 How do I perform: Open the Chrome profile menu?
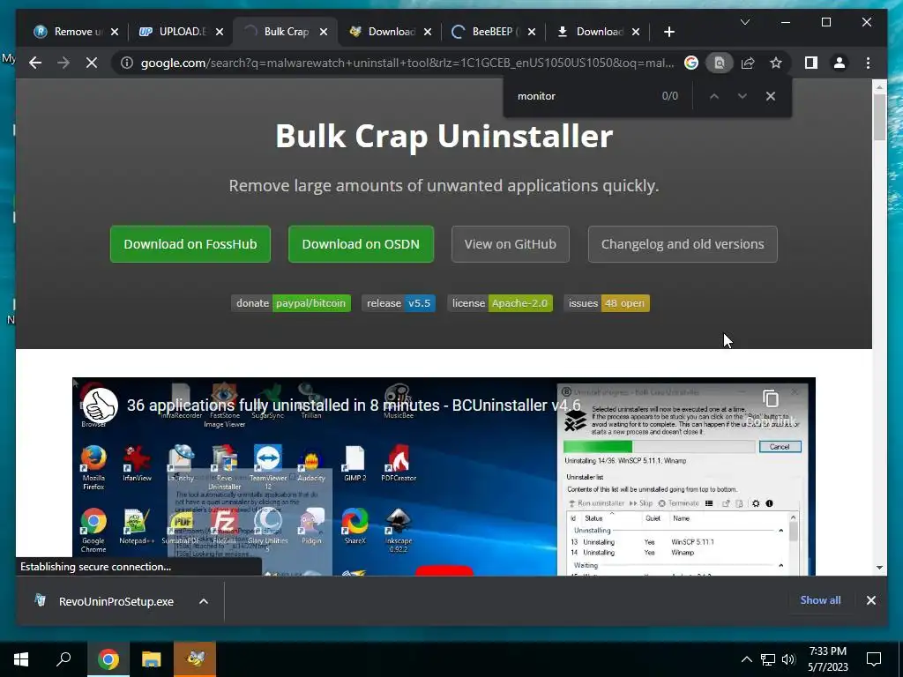(x=840, y=63)
